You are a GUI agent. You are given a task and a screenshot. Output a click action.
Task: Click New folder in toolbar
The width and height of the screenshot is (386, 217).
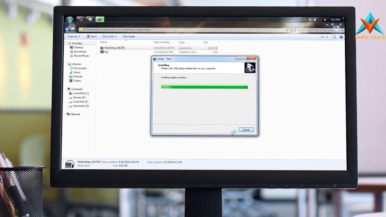point(129,36)
